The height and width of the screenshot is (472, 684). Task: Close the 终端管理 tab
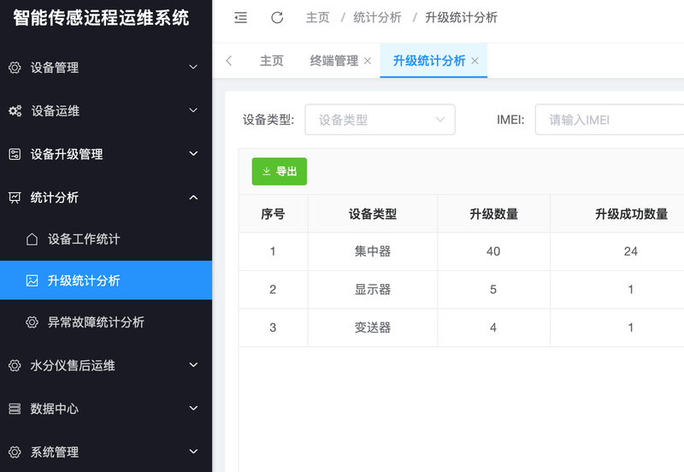click(368, 61)
